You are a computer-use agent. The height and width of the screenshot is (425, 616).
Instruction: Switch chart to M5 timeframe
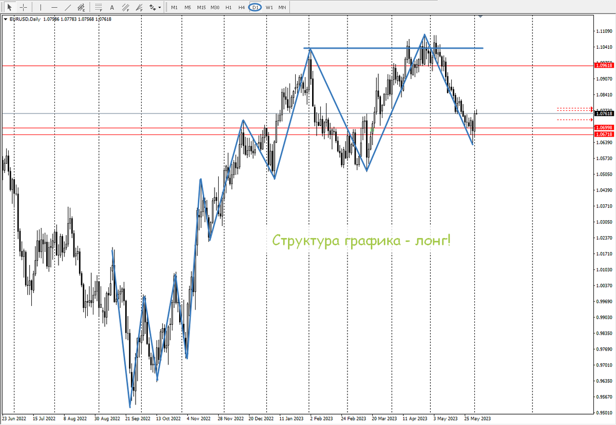tap(188, 7)
